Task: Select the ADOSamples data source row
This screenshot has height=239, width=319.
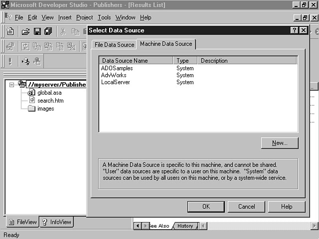Action: point(198,68)
